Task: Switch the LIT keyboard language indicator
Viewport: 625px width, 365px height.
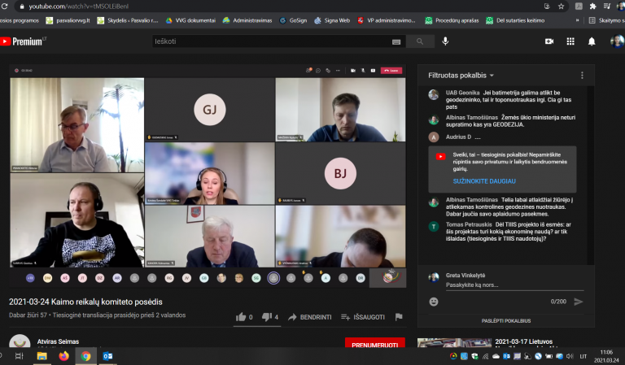Action: pos(583,356)
